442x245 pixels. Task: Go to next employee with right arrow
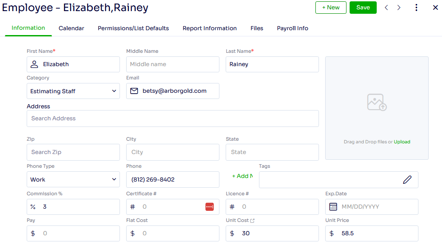(399, 8)
